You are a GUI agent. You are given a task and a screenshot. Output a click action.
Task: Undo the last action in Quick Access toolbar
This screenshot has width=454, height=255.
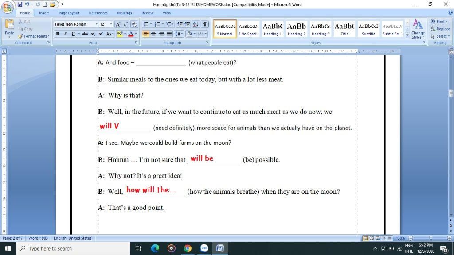tap(27, 4)
